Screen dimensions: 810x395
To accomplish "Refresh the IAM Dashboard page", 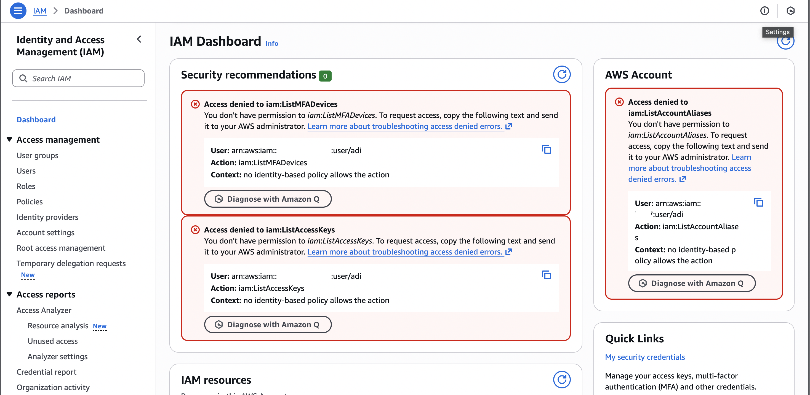I will tap(785, 41).
